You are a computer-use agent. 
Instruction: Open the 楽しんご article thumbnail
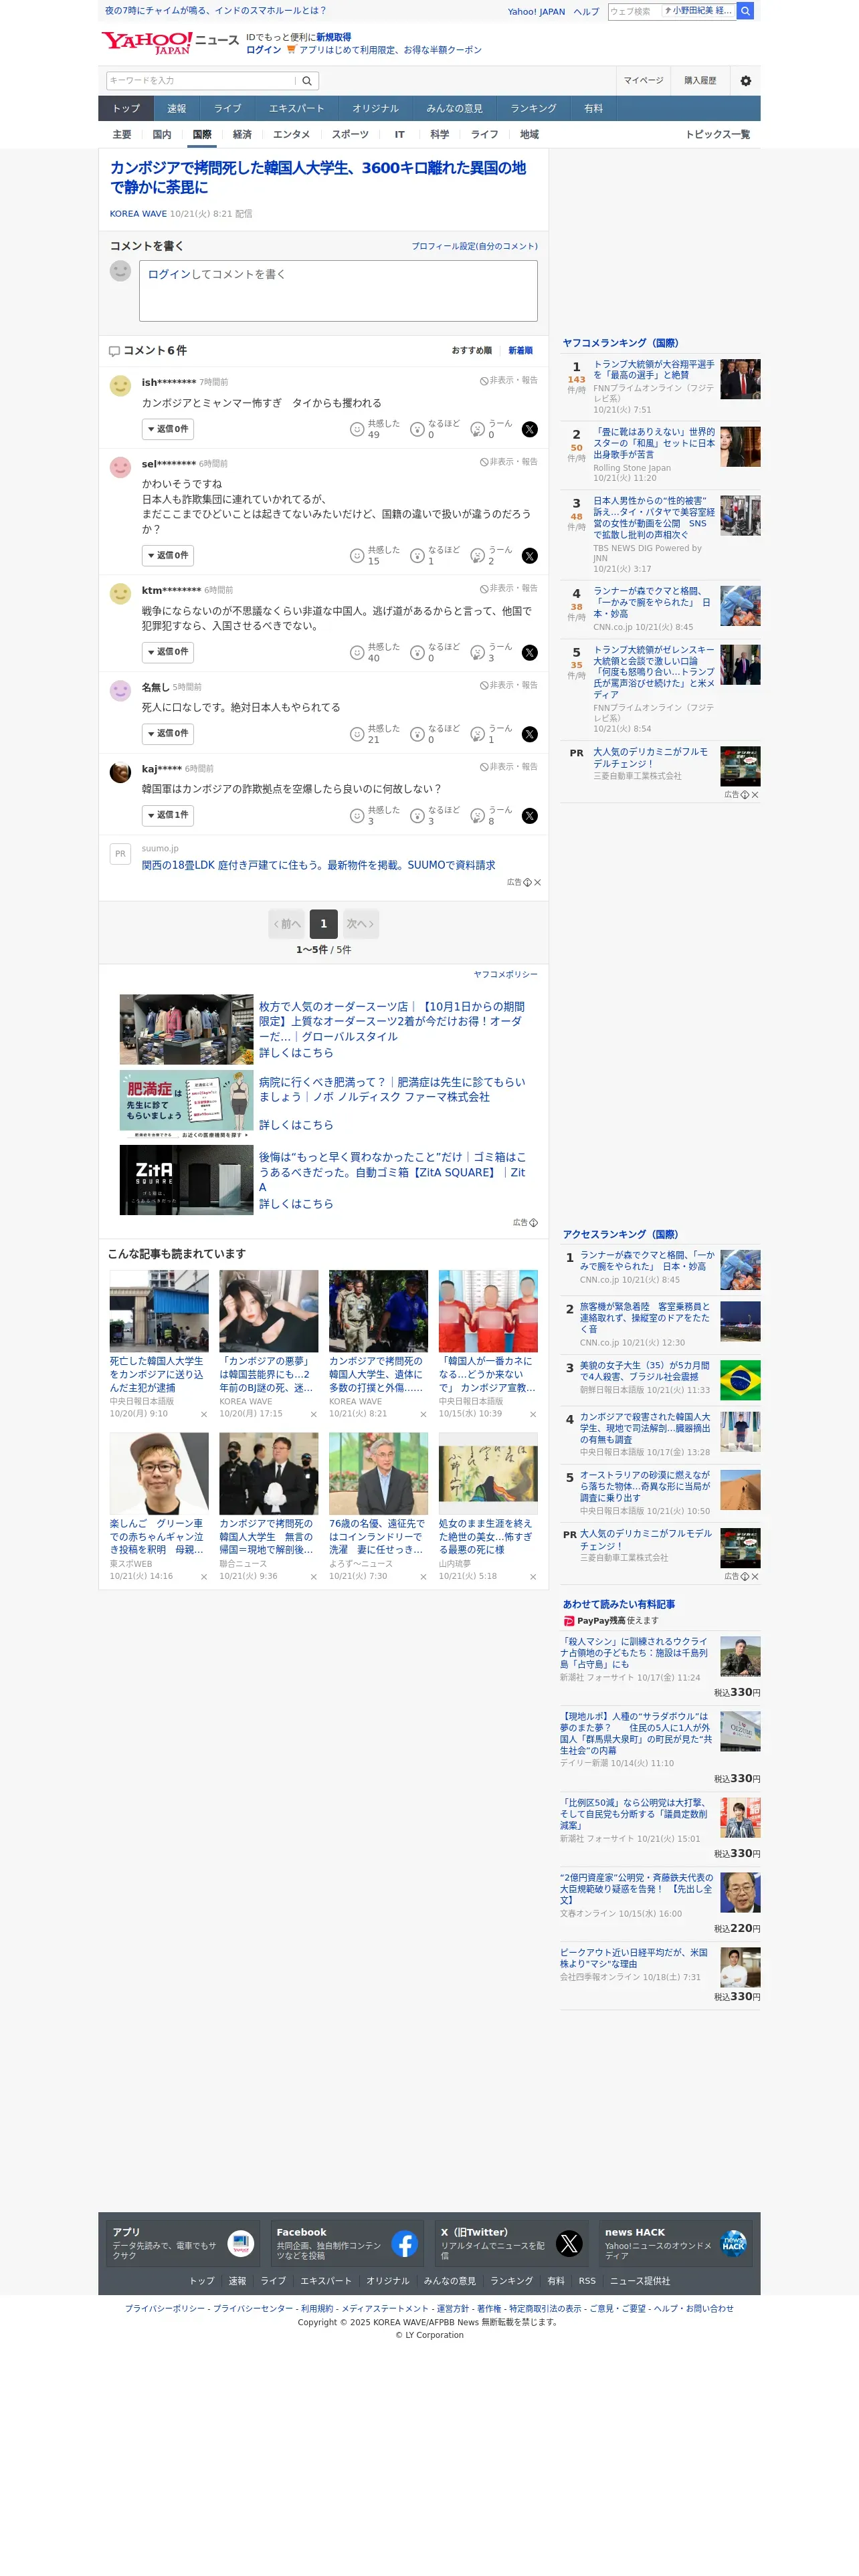[x=159, y=1474]
